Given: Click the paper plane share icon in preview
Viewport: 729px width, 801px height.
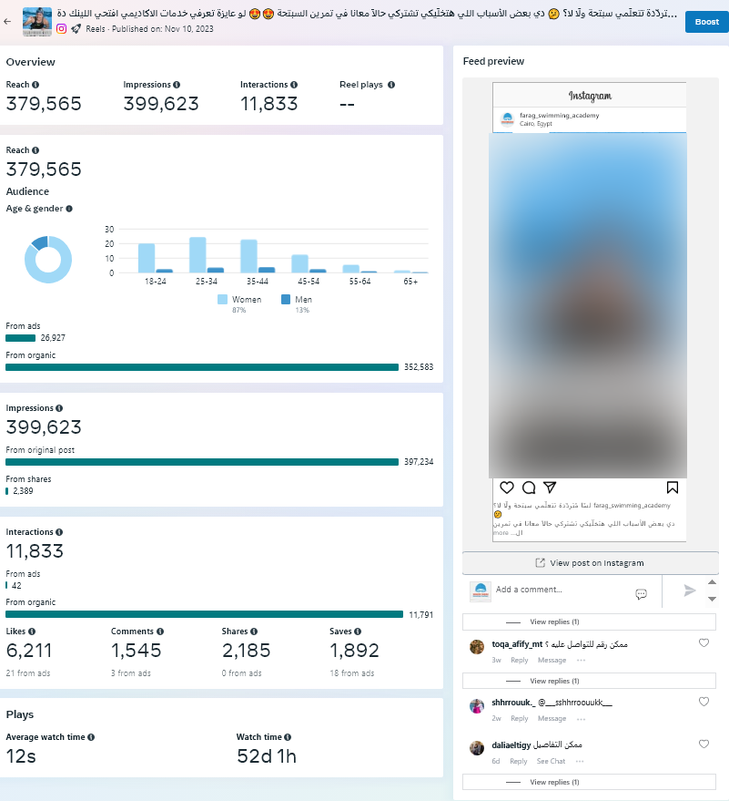Looking at the screenshot, I should 550,488.
